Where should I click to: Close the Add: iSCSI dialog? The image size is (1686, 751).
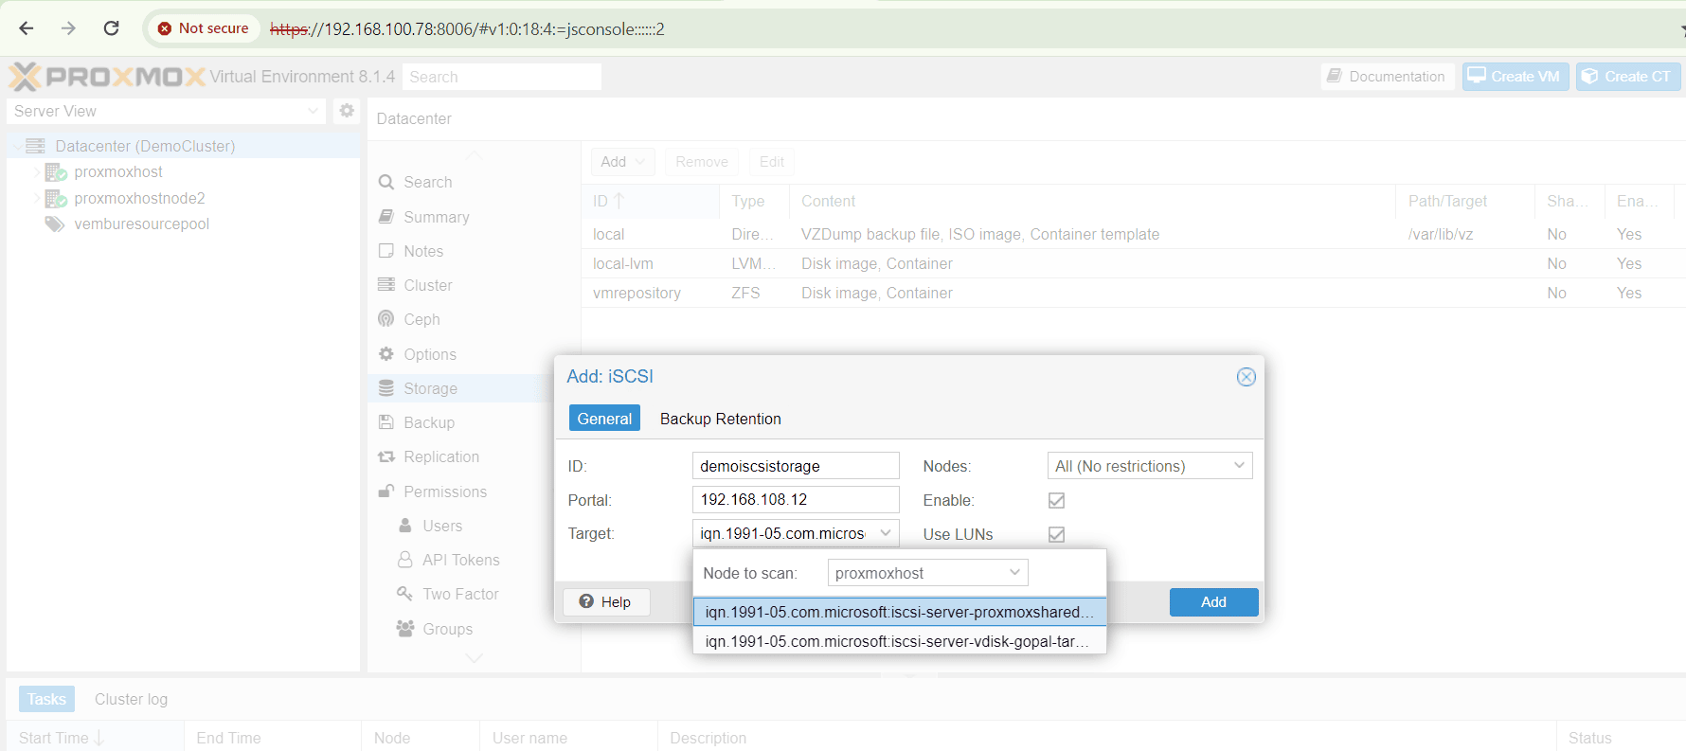pos(1246,377)
